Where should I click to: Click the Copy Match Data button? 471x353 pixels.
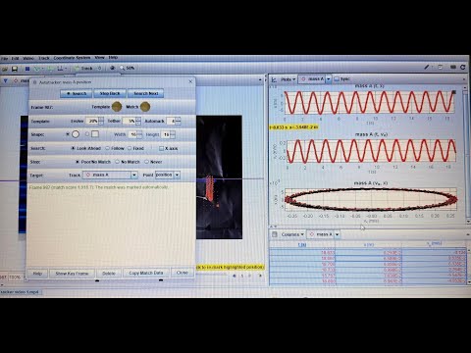tap(146, 273)
